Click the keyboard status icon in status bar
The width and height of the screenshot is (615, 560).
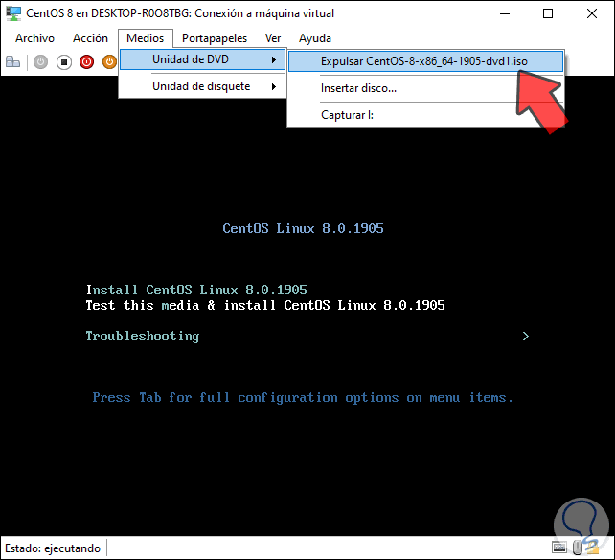tap(558, 547)
